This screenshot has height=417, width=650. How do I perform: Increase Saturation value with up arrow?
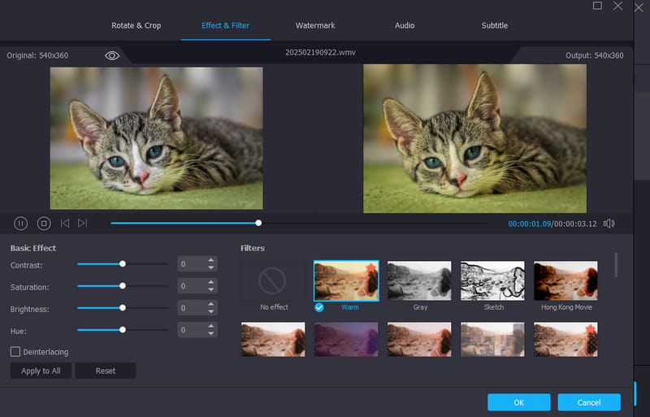211,282
